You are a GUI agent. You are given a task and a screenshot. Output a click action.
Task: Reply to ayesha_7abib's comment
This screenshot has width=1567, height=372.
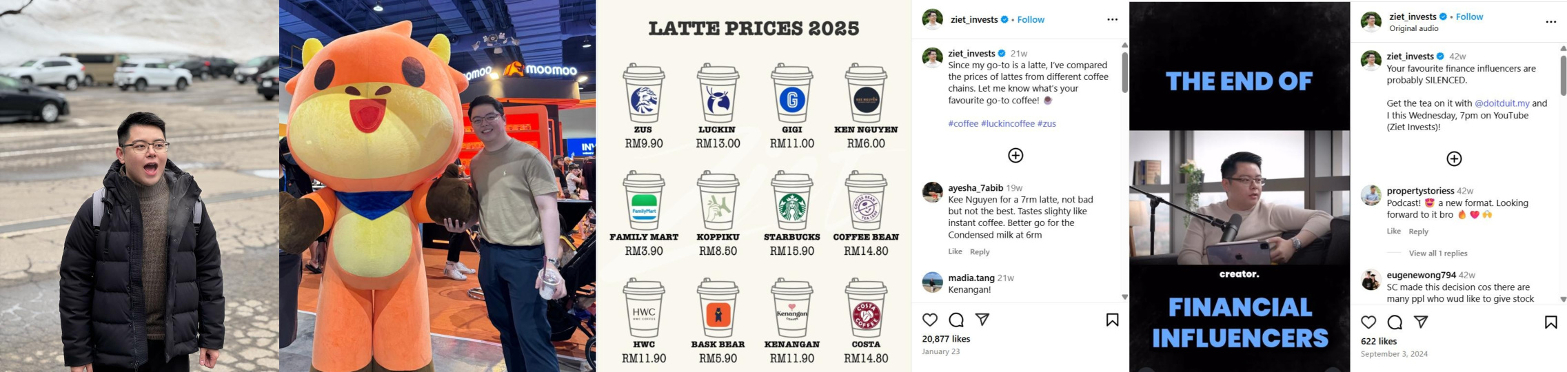coord(980,251)
